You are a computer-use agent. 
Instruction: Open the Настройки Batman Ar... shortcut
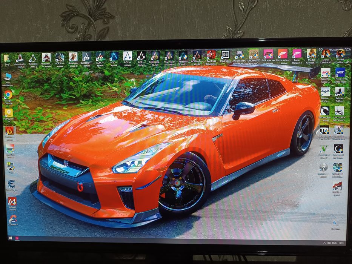339,114
